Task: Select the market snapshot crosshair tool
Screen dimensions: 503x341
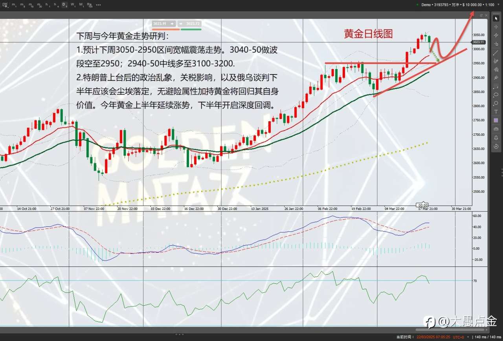Action: click(496, 35)
